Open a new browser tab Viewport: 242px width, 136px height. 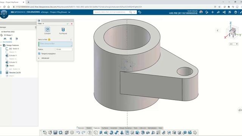click(28, 2)
